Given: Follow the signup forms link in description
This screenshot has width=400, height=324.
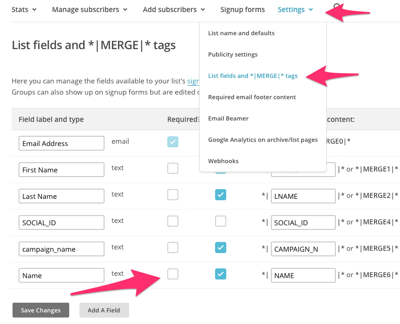Looking at the screenshot, I should (193, 81).
